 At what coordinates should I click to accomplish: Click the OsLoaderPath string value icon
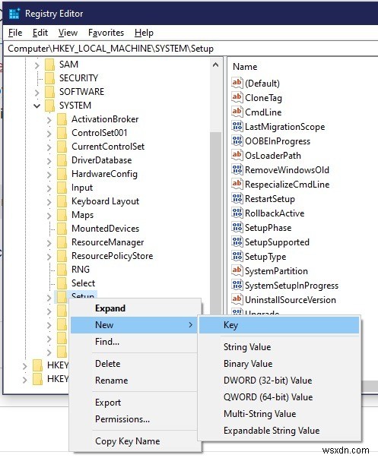(237, 155)
